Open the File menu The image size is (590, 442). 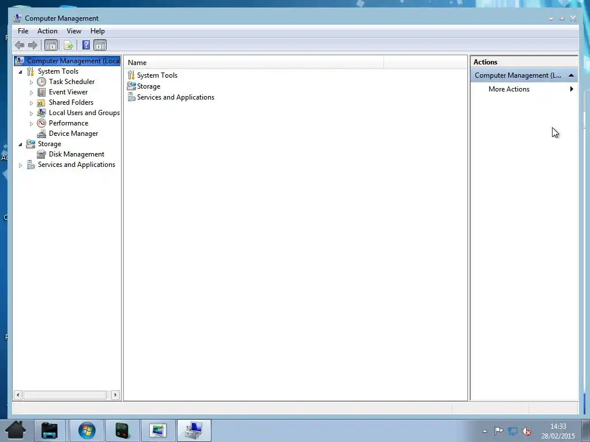[23, 31]
